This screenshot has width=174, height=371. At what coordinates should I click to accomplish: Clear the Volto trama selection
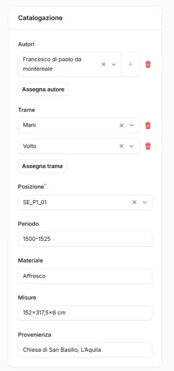click(x=121, y=146)
